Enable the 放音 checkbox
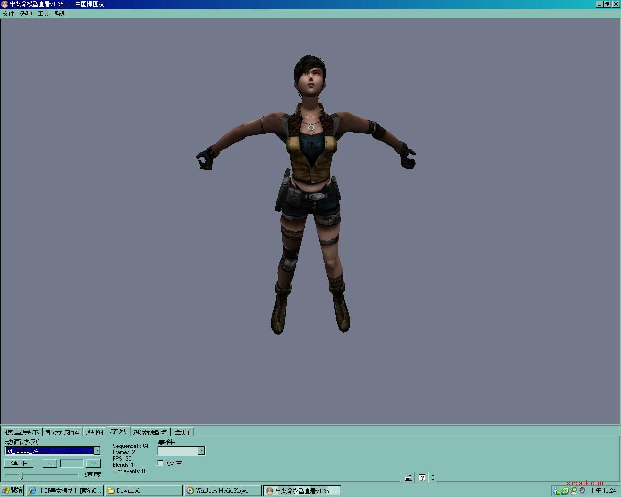The height and width of the screenshot is (497, 621). click(161, 463)
